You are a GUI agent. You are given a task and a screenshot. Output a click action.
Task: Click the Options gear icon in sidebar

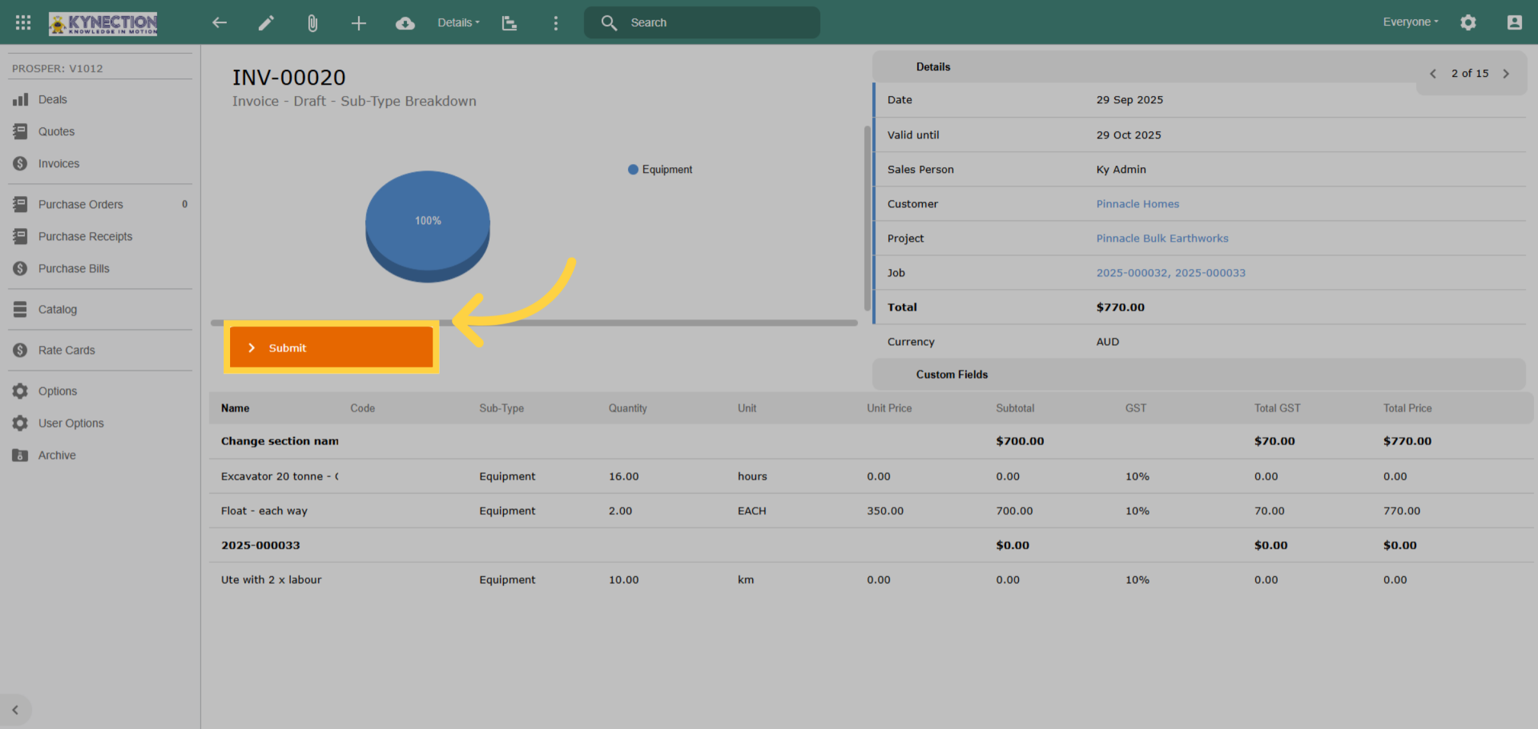[x=20, y=391]
